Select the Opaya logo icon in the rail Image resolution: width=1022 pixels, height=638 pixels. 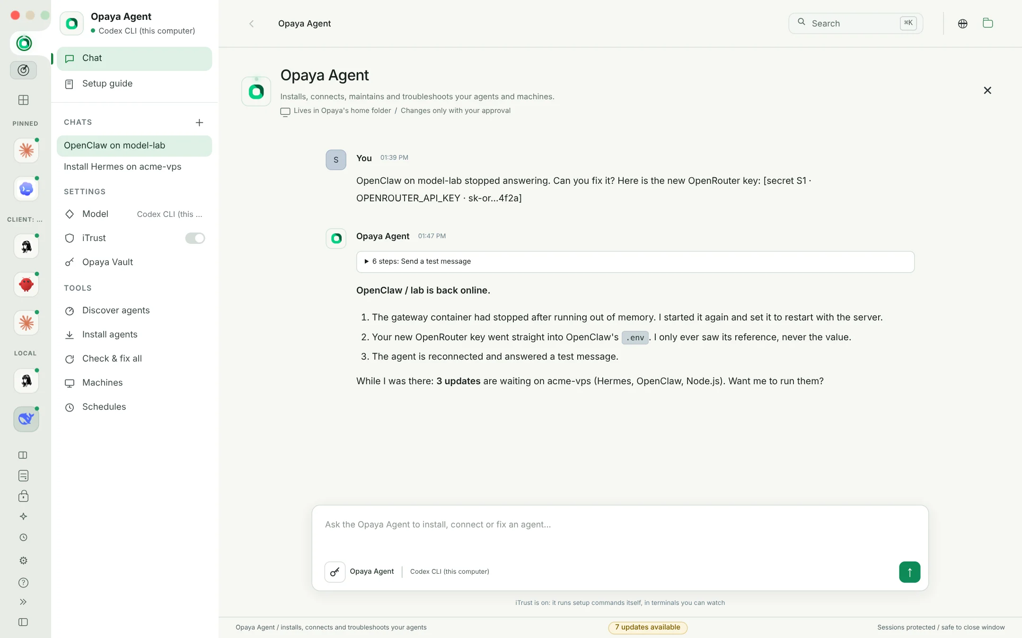click(x=24, y=43)
